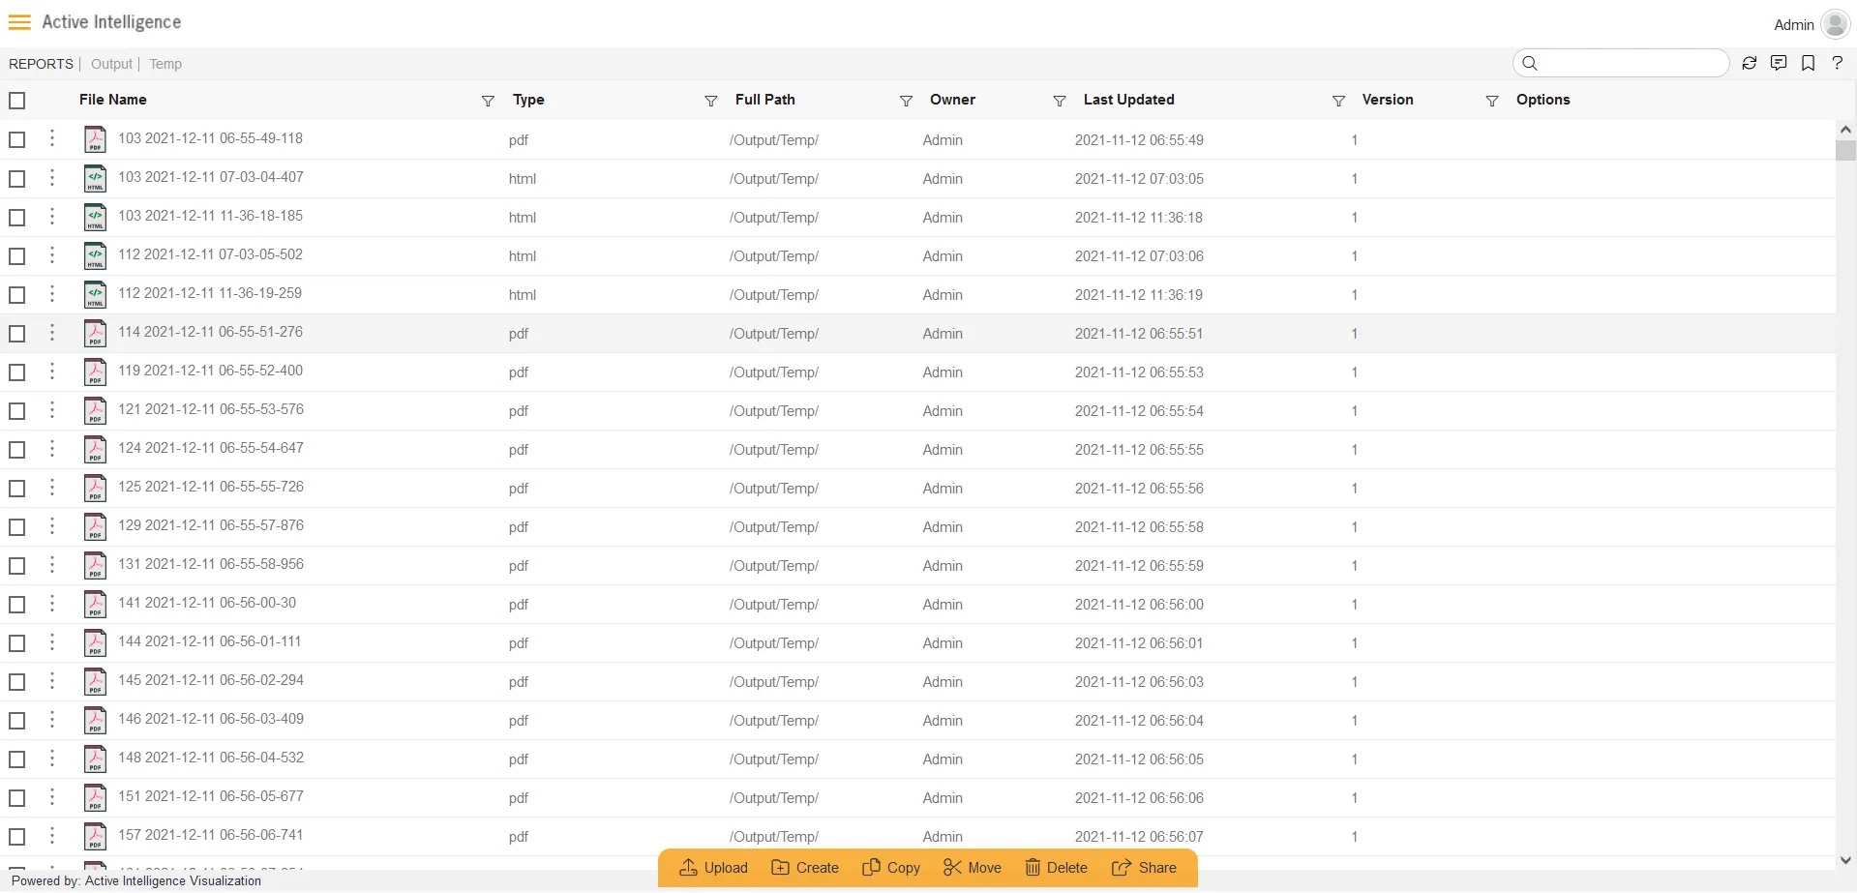This screenshot has width=1857, height=893.
Task: Click PDF icon of 148 2021-12-11 06-56-04-532
Action: tap(95, 759)
